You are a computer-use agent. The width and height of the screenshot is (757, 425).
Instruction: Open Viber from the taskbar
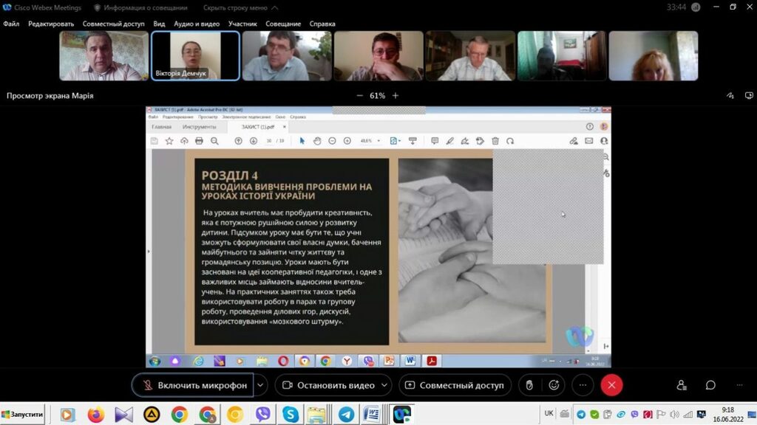pos(262,415)
